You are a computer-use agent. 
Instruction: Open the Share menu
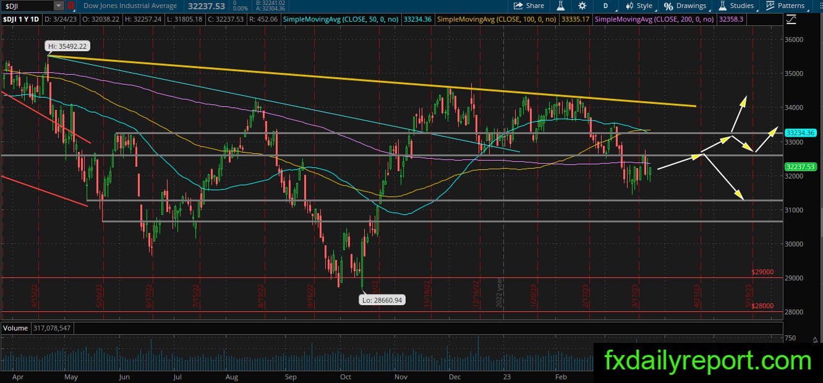[x=529, y=6]
